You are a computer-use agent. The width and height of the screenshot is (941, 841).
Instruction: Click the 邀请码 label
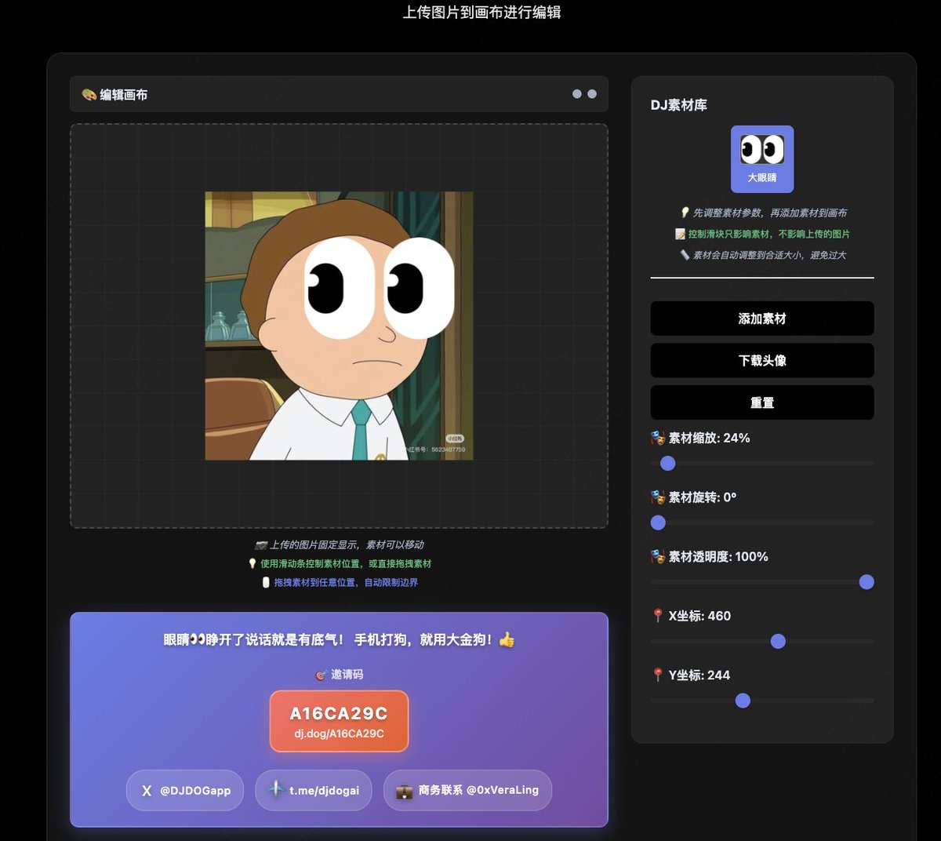point(347,675)
